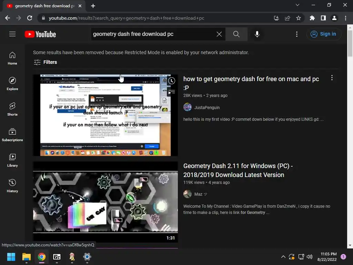Viewport: 353px width, 265px height.
Task: Add first video to queue
Action: click(172, 92)
